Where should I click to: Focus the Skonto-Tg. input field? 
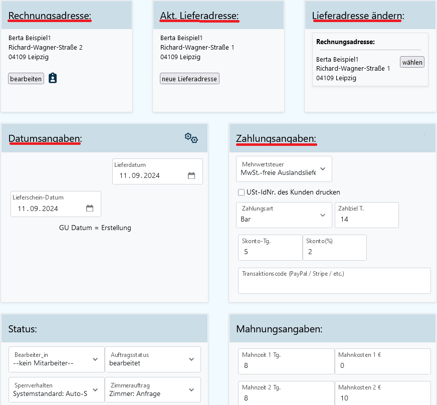click(x=270, y=252)
